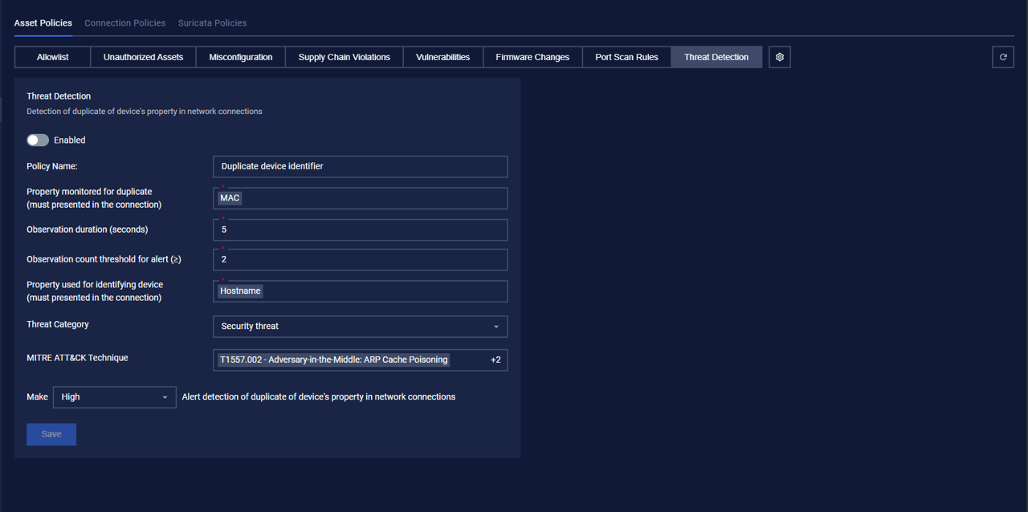Click the refresh icon button
Viewport: 1028px width, 512px height.
1002,57
